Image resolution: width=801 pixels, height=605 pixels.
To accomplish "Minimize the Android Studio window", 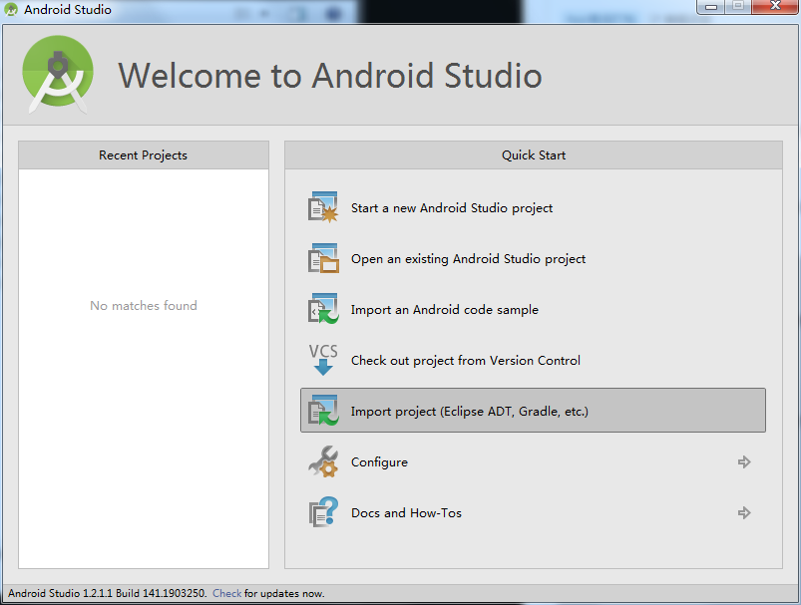I will tap(711, 7).
